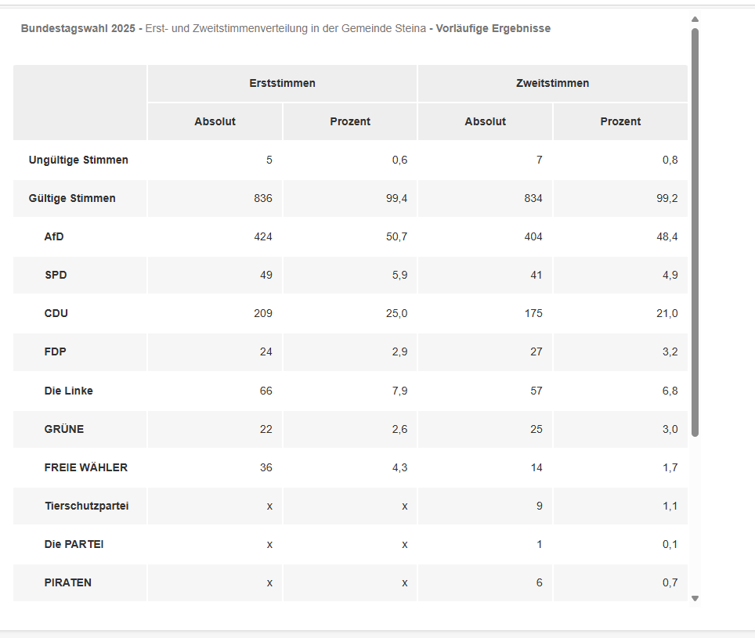
Task: Click the Tierschutzpartei row label
Action: click(x=86, y=506)
